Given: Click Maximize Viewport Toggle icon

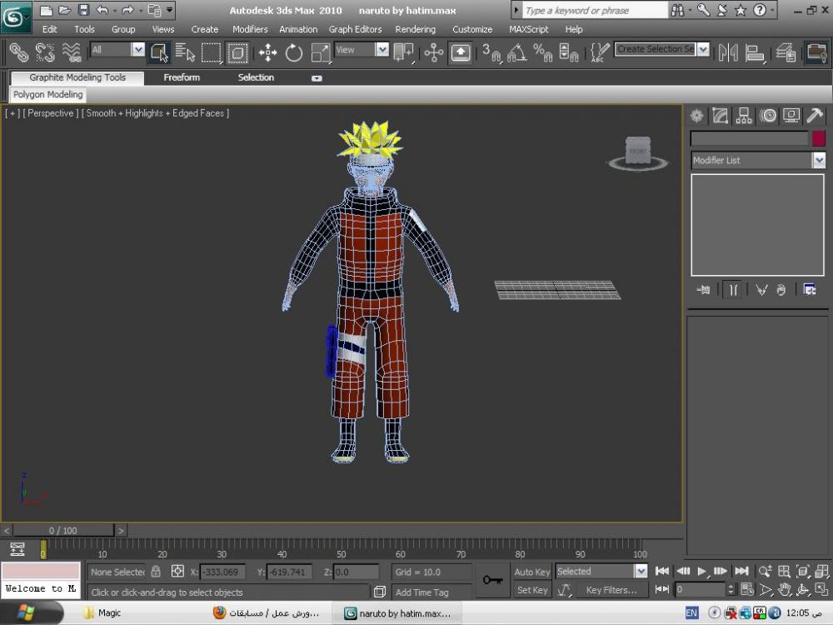Looking at the screenshot, I should coord(821,589).
